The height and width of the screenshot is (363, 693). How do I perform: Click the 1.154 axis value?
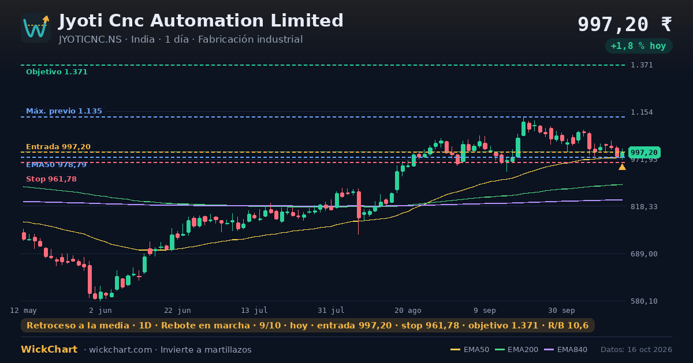click(642, 112)
